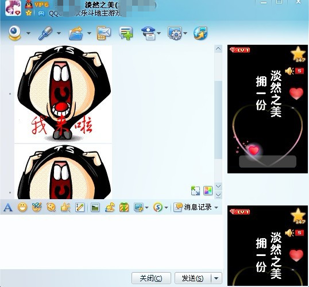The width and height of the screenshot is (309, 287).
Task: Send a window shake nudge
Action: coord(51,207)
